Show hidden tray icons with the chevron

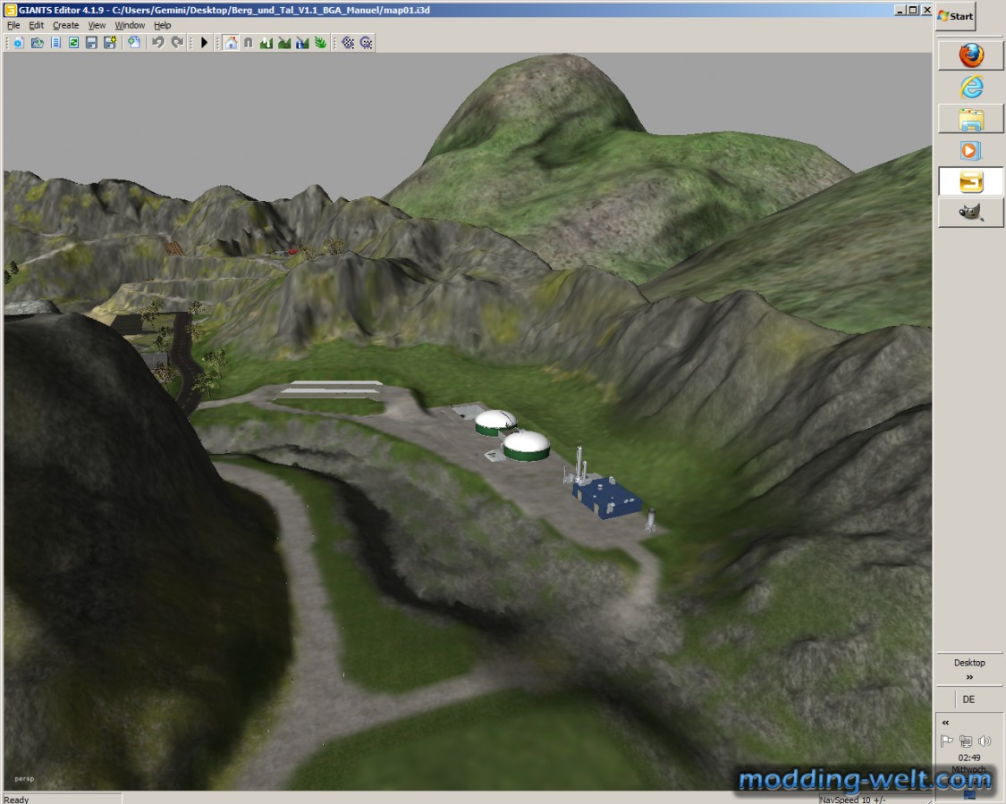946,723
